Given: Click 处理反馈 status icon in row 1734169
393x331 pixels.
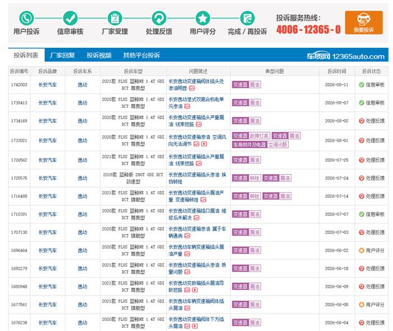Looking at the screenshot, I should pos(362,121).
